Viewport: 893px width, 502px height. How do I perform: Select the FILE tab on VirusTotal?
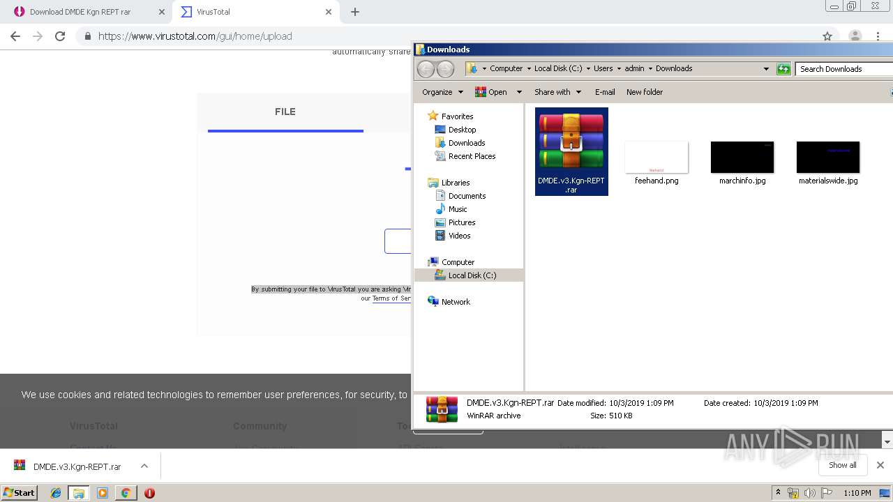[x=285, y=112]
